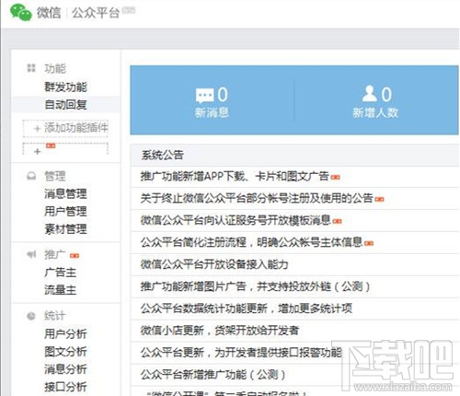460x396 pixels.
Task: Open announcement 微信公众平台向认证服务号开放模板消息
Action: tap(236, 220)
